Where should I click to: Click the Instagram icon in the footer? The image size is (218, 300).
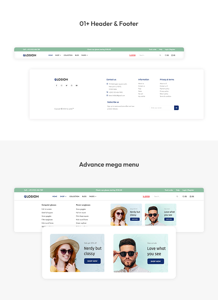(x=62, y=86)
